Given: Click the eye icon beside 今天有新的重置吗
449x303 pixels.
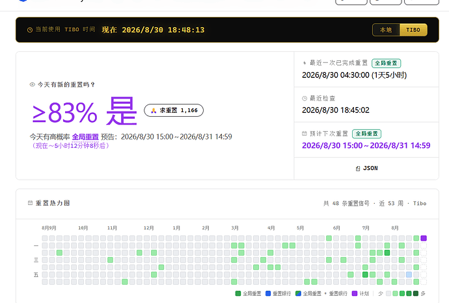Looking at the screenshot, I should tap(33, 84).
